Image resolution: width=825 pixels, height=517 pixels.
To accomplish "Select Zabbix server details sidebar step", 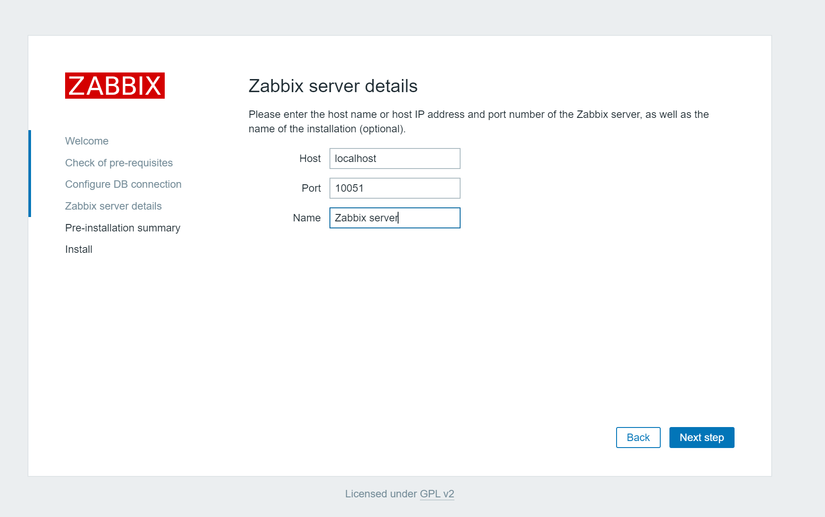I will click(x=113, y=206).
